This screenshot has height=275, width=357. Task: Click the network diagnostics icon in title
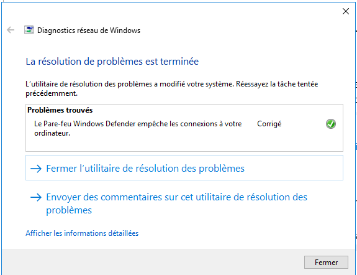29,30
